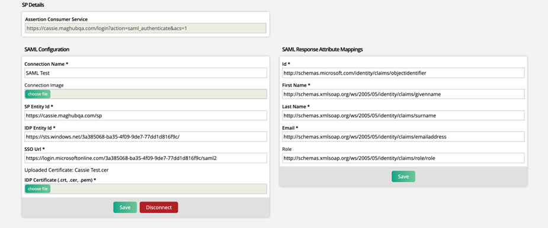Click the 'SAML Configuration' heading
This screenshot has width=548, height=228.
[47, 50]
